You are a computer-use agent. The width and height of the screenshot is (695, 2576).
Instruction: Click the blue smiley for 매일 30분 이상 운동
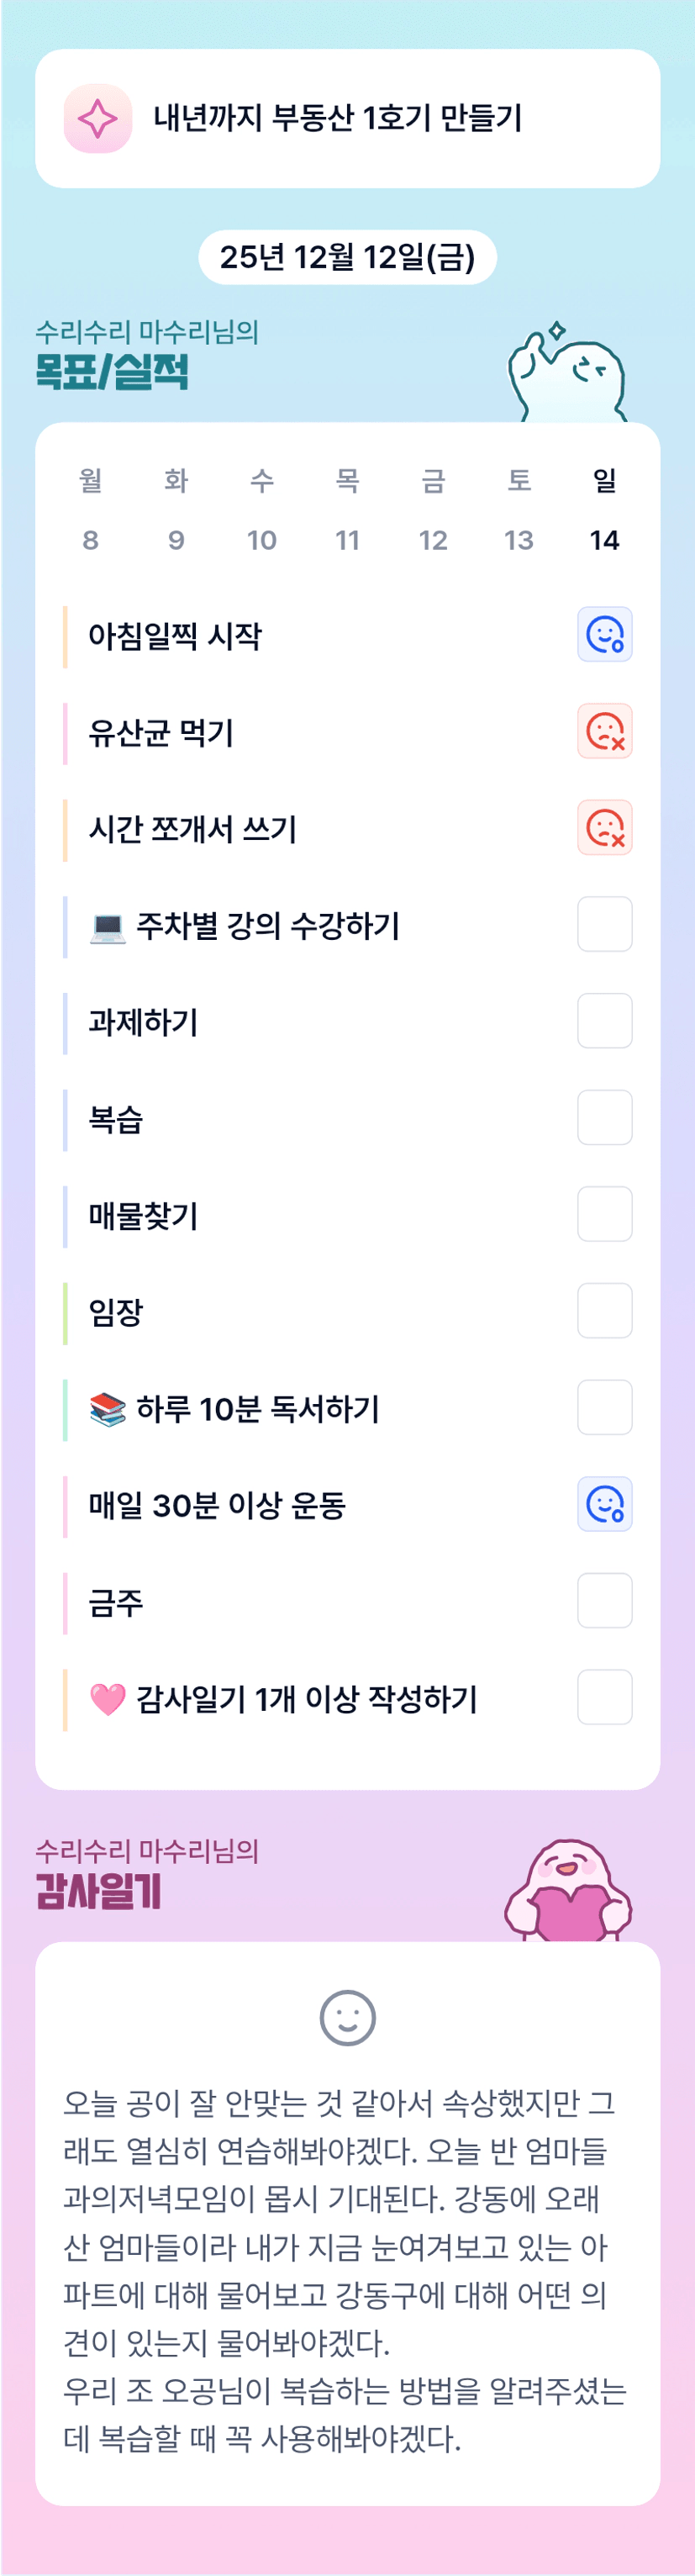coord(604,1504)
